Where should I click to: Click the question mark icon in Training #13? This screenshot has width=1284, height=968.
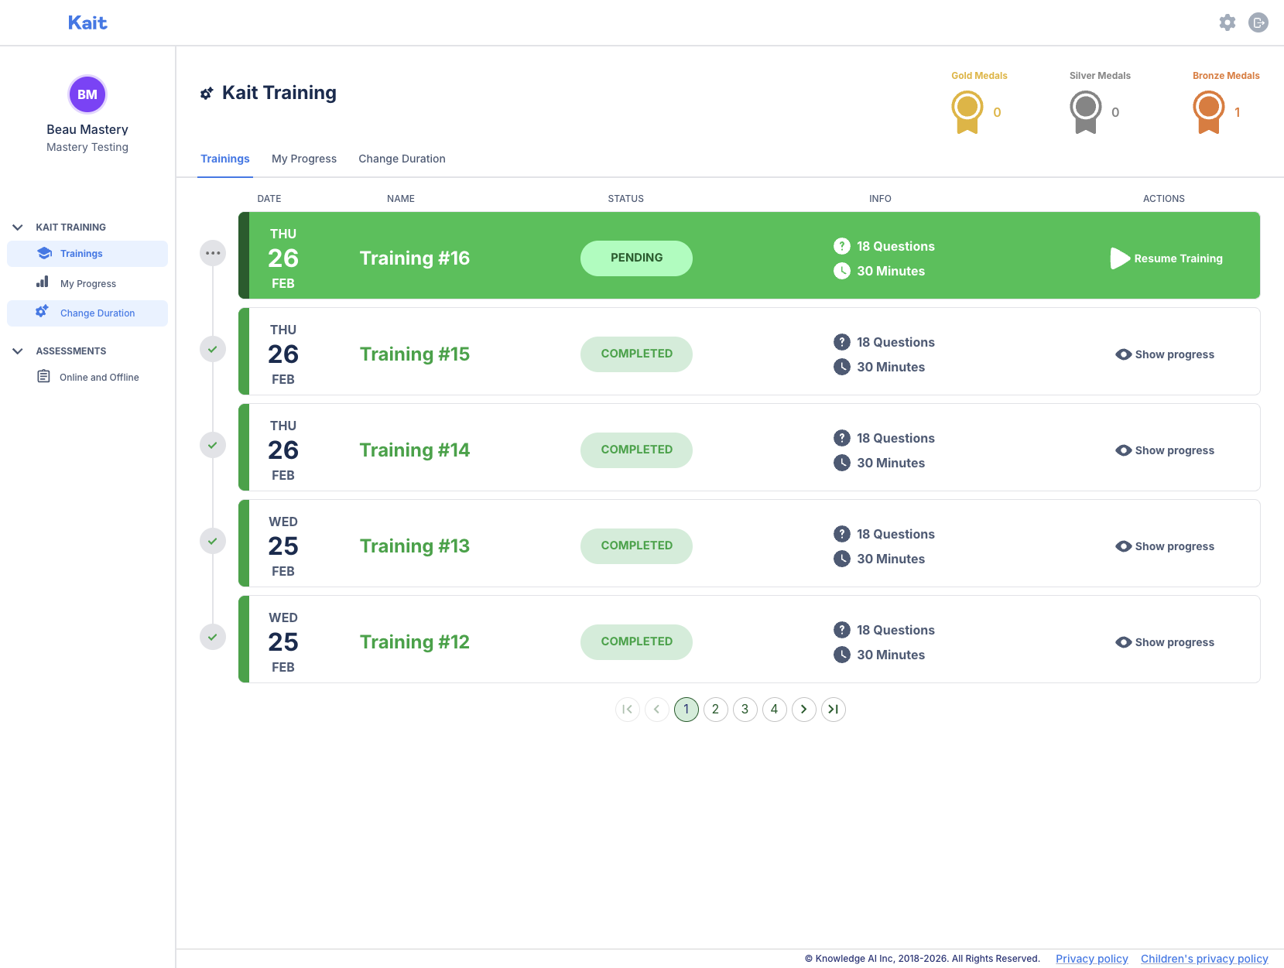(x=842, y=534)
